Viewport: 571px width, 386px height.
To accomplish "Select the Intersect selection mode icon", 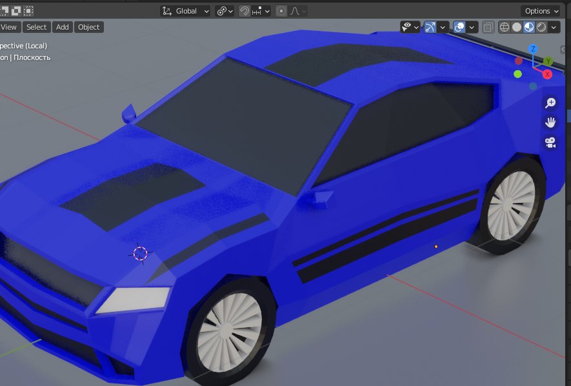I will tap(28, 11).
